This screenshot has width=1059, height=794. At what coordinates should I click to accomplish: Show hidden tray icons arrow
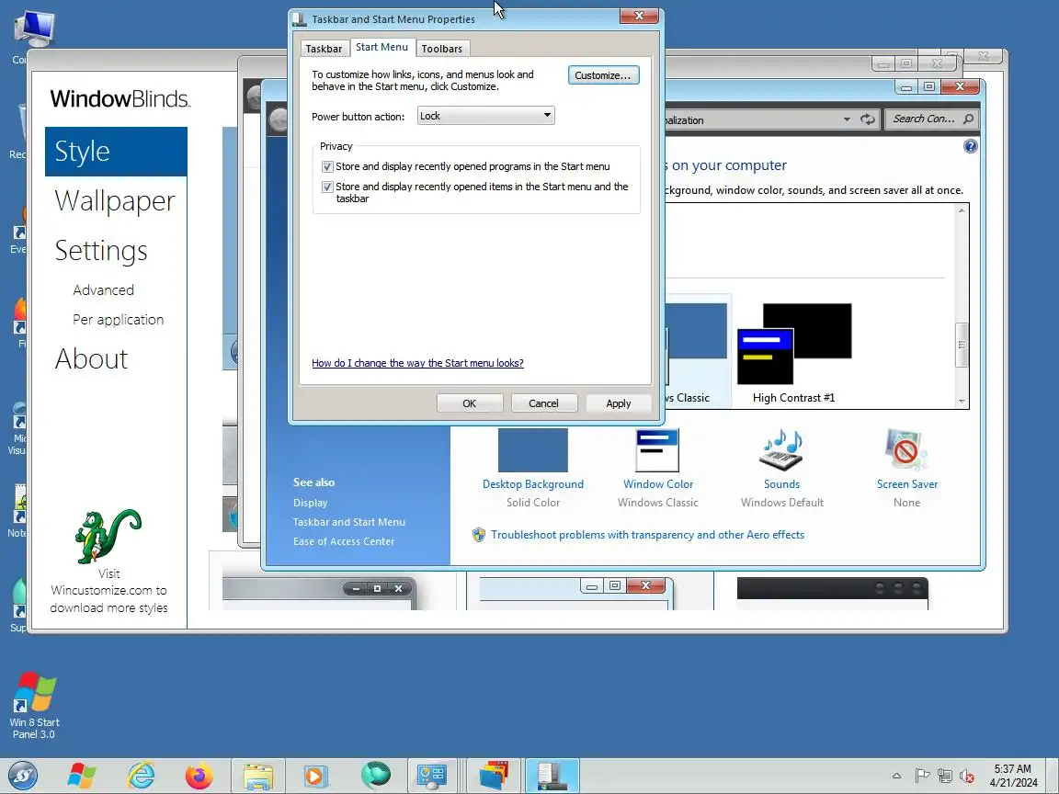tap(896, 776)
